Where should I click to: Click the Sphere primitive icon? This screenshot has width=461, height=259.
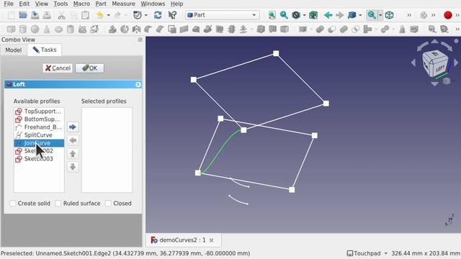click(x=35, y=29)
